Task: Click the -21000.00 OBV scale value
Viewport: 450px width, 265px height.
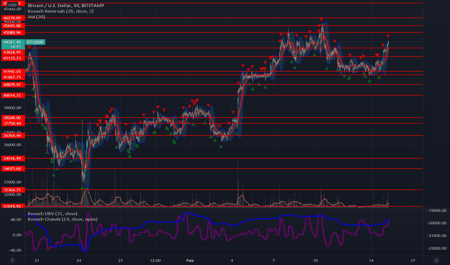Action: point(436,236)
